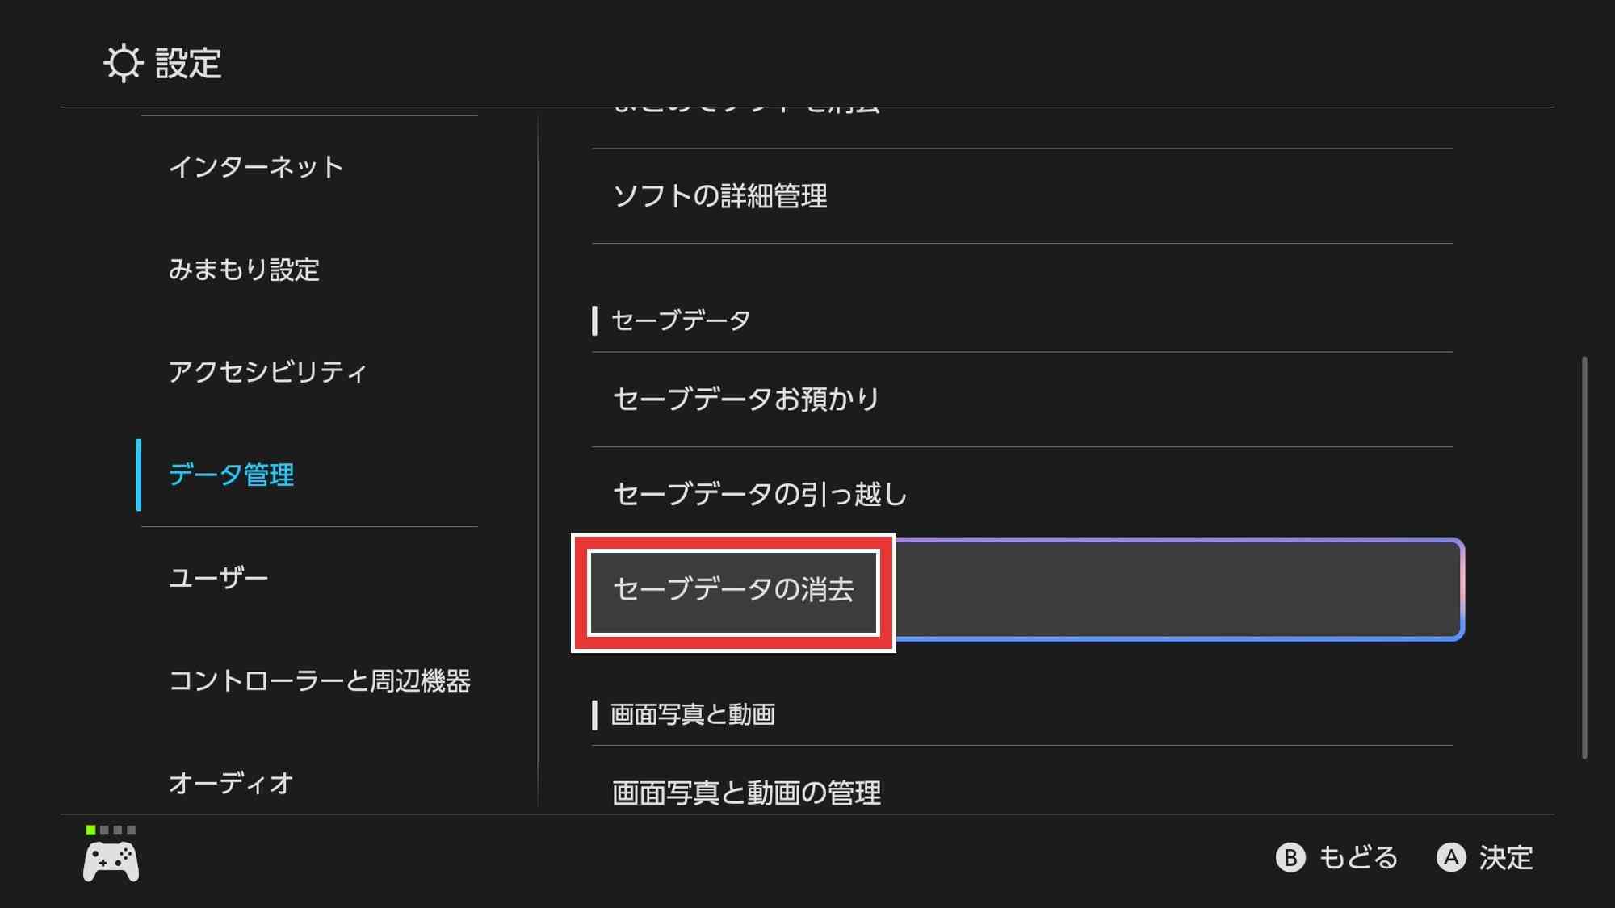Open インターネット settings
The width and height of the screenshot is (1615, 908).
coord(256,167)
